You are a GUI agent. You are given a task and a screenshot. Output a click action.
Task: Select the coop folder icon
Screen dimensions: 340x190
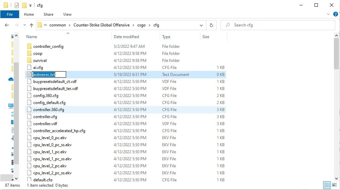click(29, 54)
